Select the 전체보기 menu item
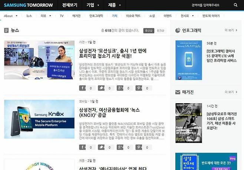 (x=70, y=5)
